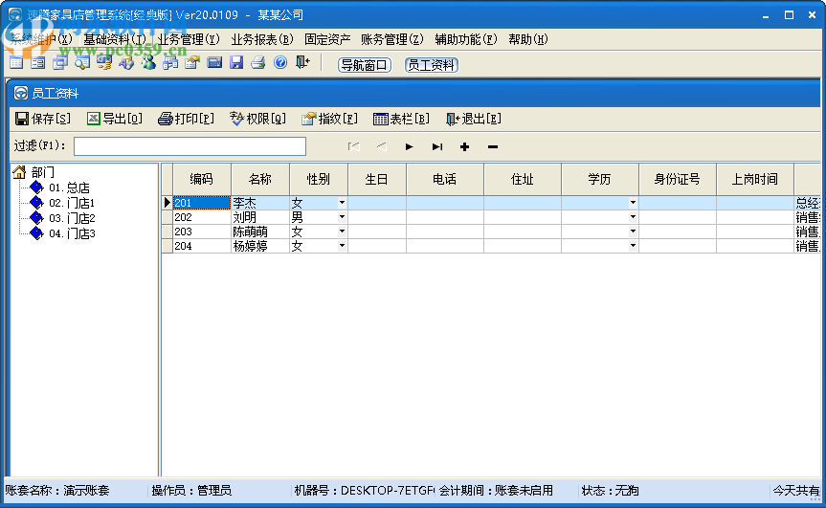The image size is (826, 508).
Task: Open 权限[Q] permissions
Action: pos(257,119)
